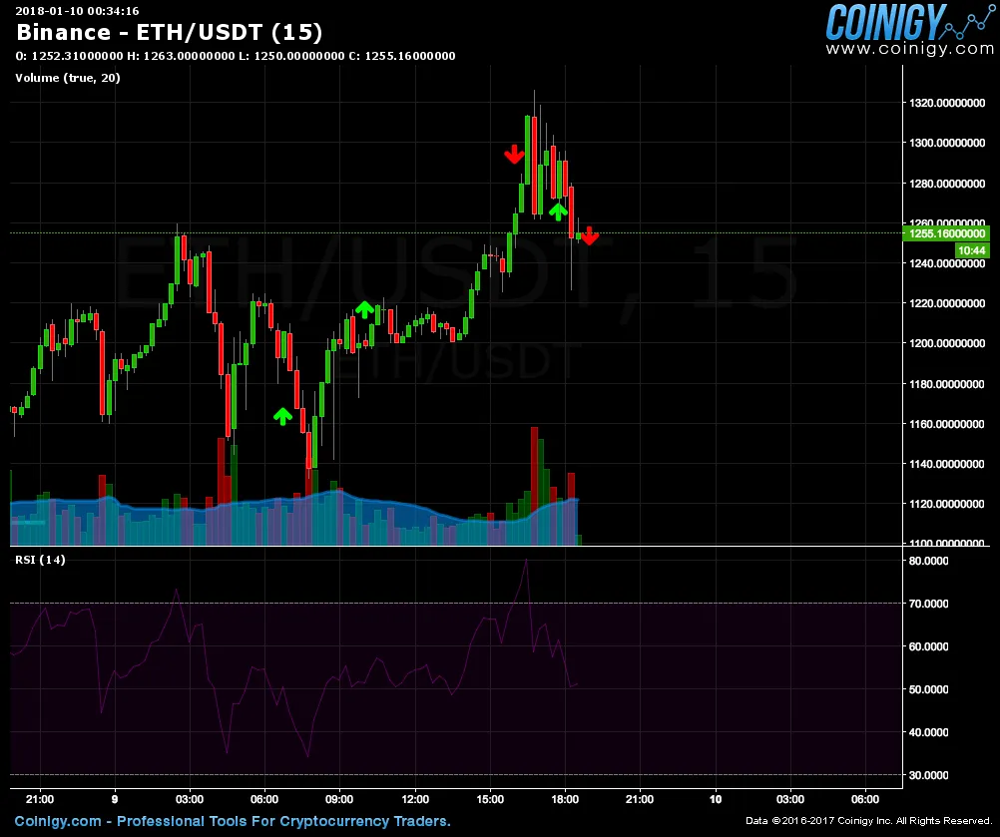
Task: Click the L: 1250.00000000 low value
Action: (292, 56)
